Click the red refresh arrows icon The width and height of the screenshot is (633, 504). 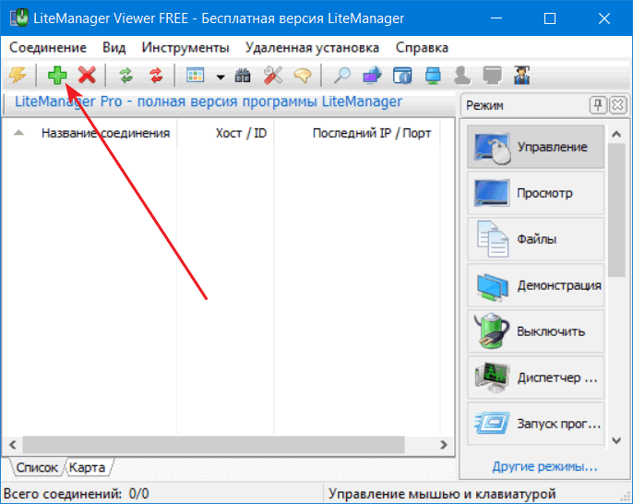point(155,76)
